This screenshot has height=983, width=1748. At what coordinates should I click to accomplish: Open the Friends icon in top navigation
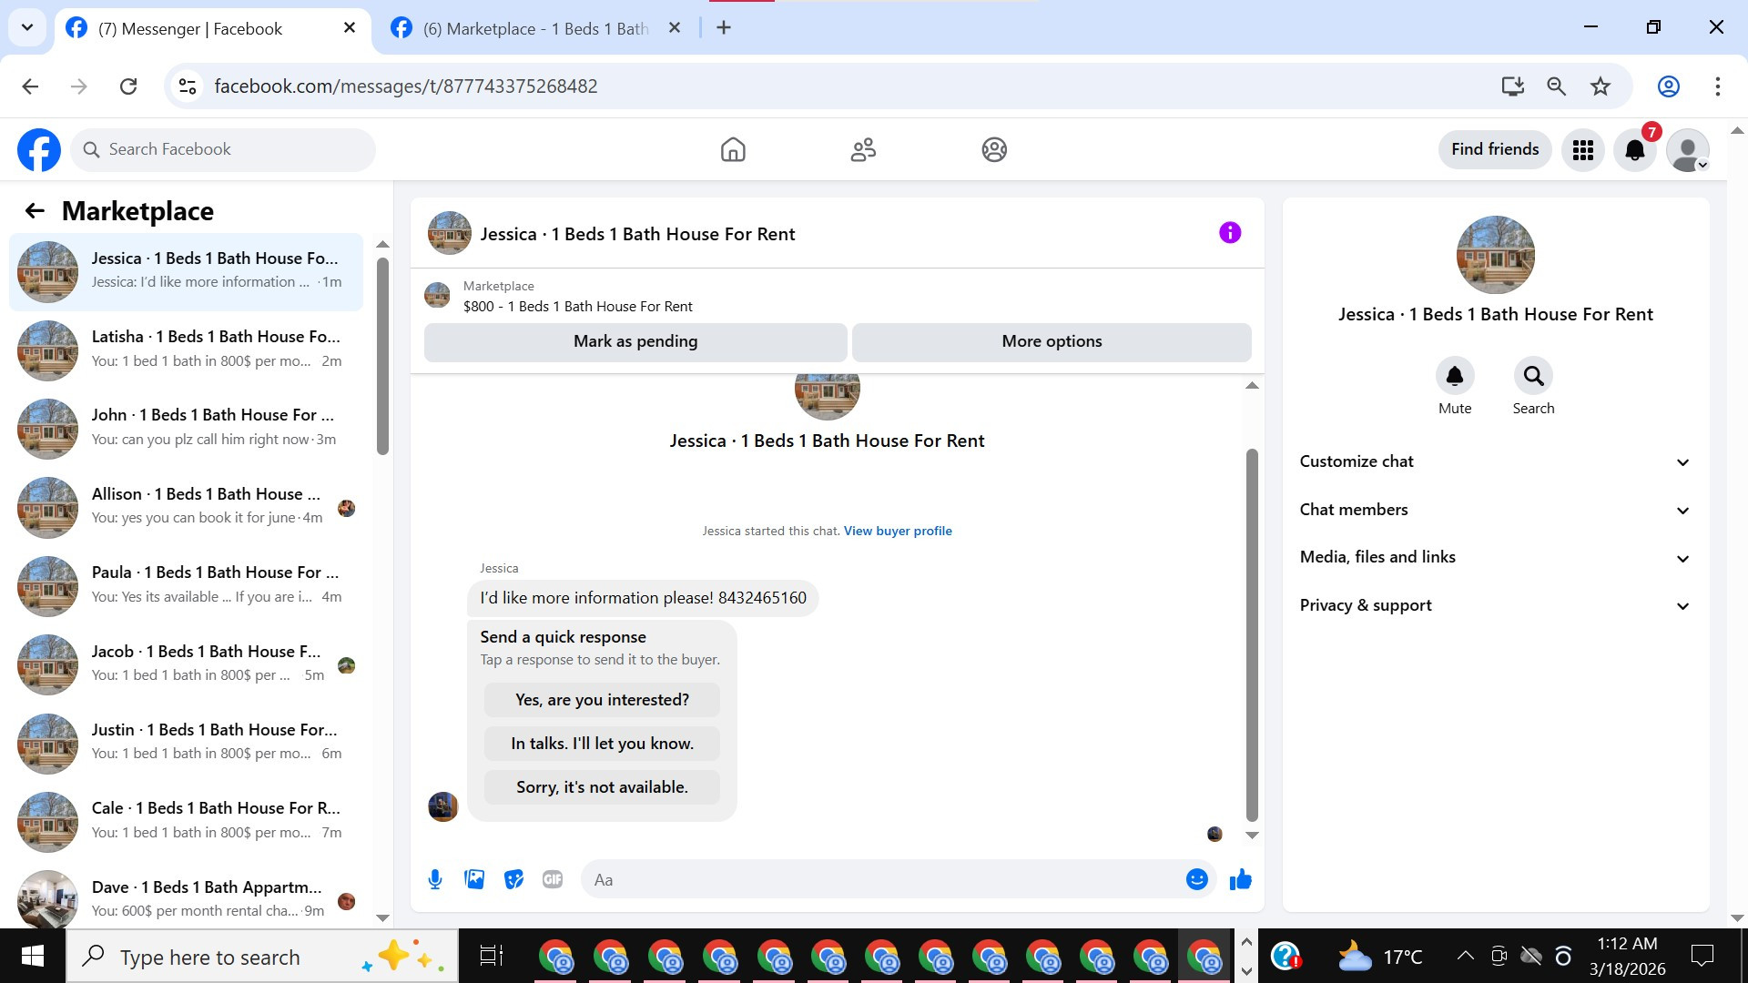[863, 149]
